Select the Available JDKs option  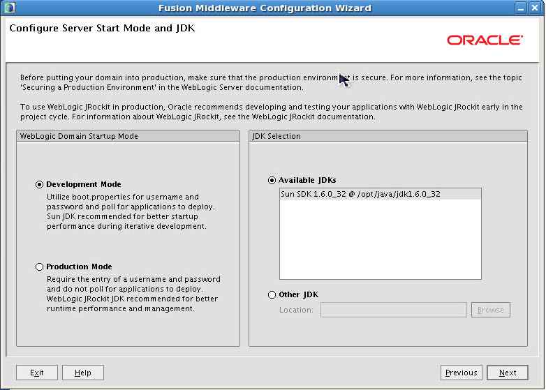click(x=272, y=181)
